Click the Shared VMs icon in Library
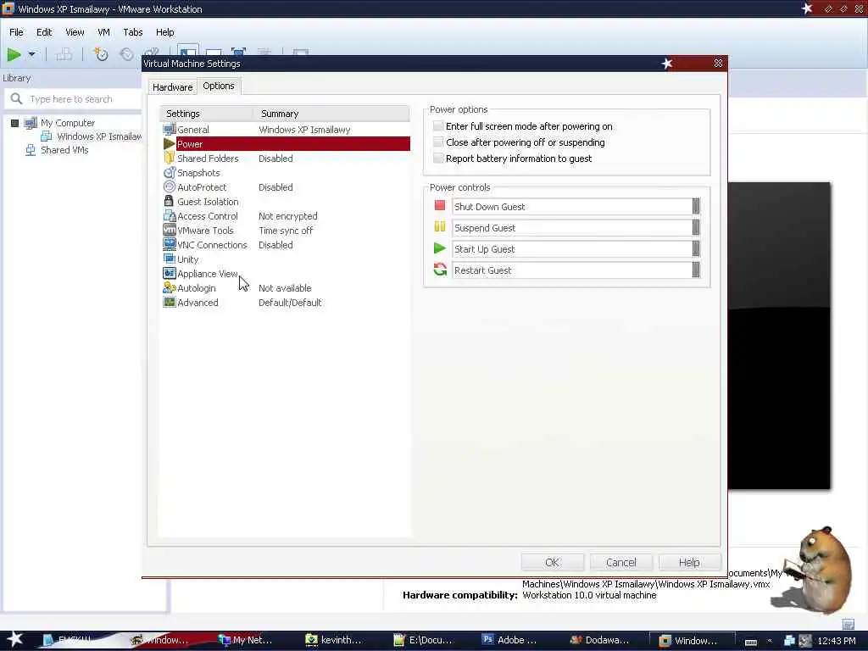The image size is (868, 651). [x=31, y=150]
